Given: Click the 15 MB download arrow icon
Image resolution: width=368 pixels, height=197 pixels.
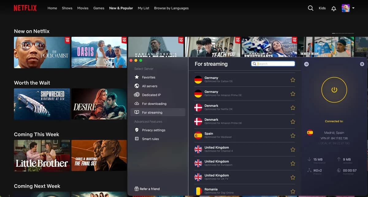Looking at the screenshot, I should (309, 159).
